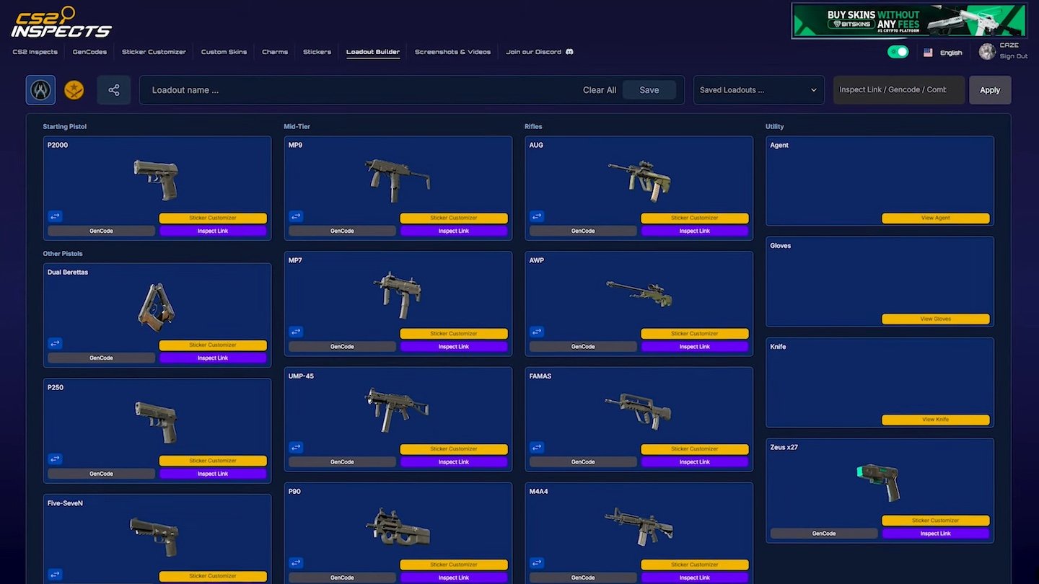This screenshot has width=1039, height=584.
Task: Click the CS2 Inspects logo
Action: coord(61,22)
